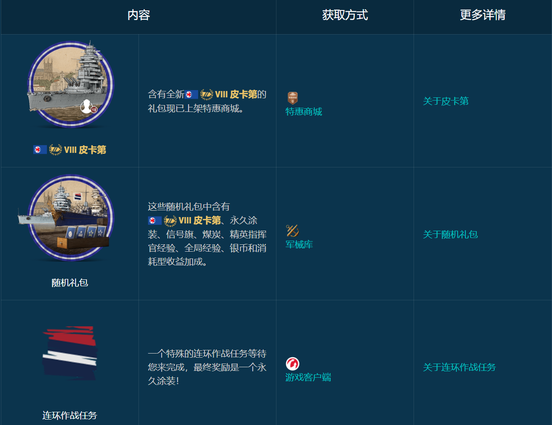Click the French naval flag beside VIII 皮卡第

[40, 149]
